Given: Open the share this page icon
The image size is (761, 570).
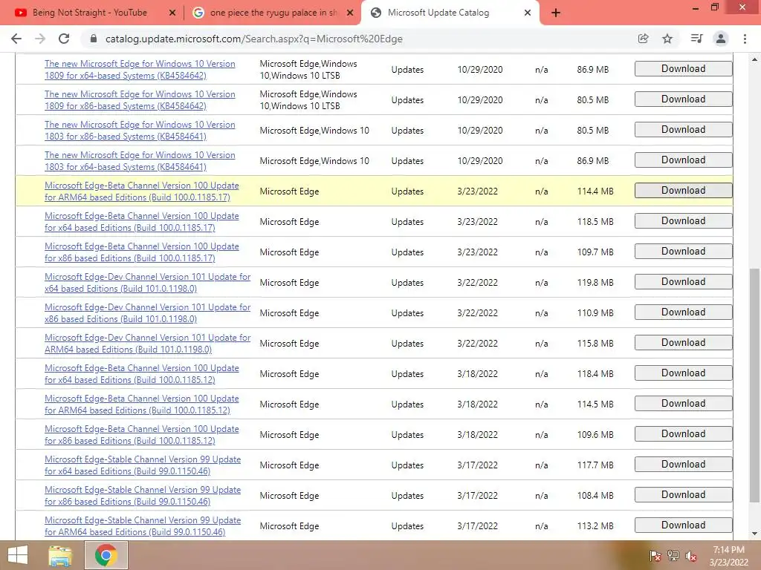Looking at the screenshot, I should [x=643, y=39].
